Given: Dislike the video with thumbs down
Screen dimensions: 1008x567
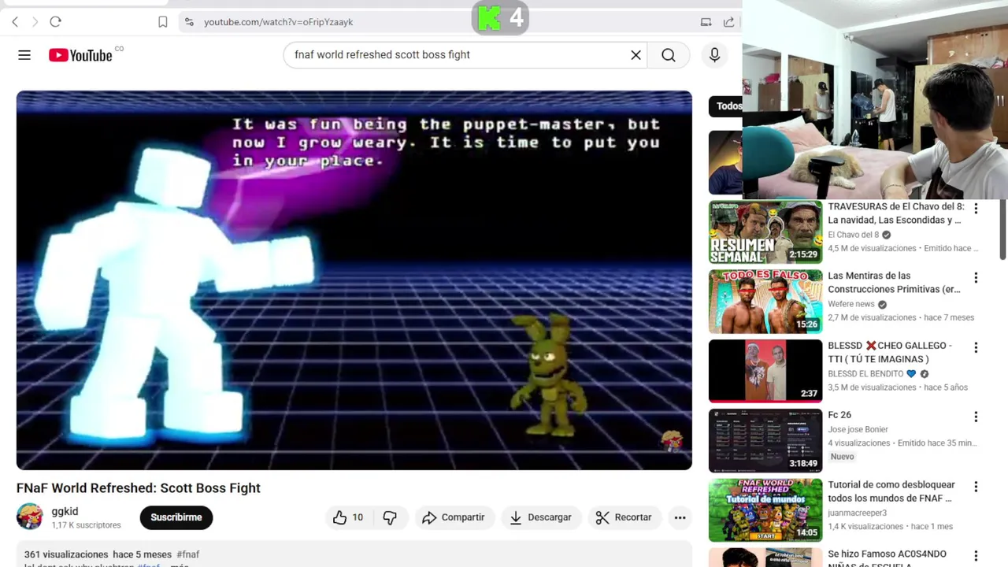Looking at the screenshot, I should [x=390, y=517].
